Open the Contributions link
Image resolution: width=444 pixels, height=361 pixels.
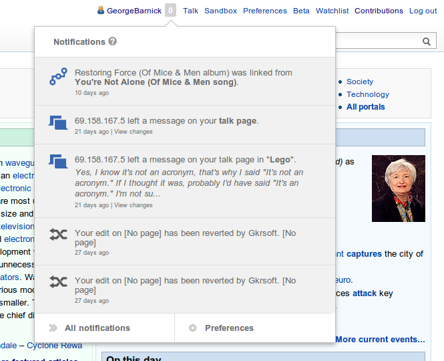click(379, 11)
